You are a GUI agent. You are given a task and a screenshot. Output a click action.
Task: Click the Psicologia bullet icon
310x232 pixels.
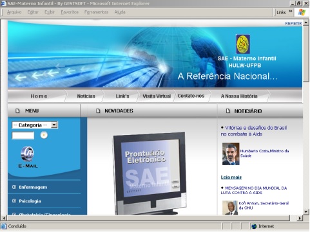pyautogui.click(x=14, y=201)
